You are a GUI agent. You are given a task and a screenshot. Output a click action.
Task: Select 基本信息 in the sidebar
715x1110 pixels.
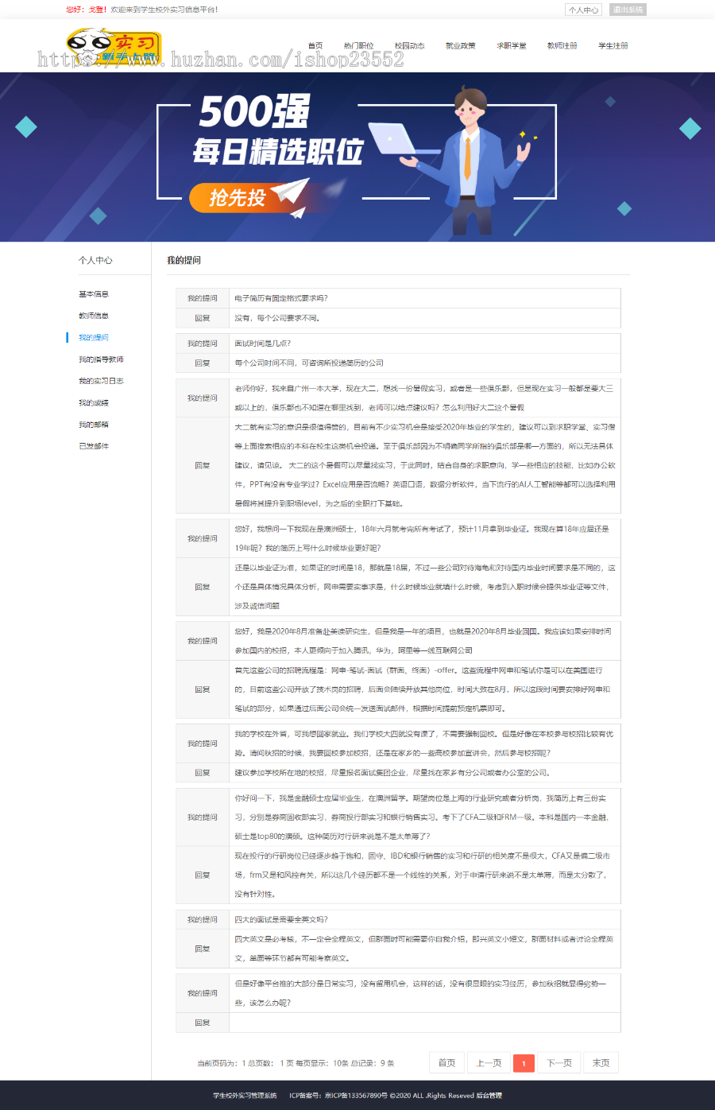point(94,294)
